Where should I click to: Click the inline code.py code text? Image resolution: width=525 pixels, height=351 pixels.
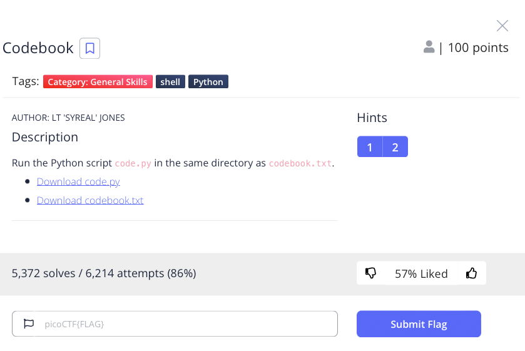pyautogui.click(x=133, y=163)
